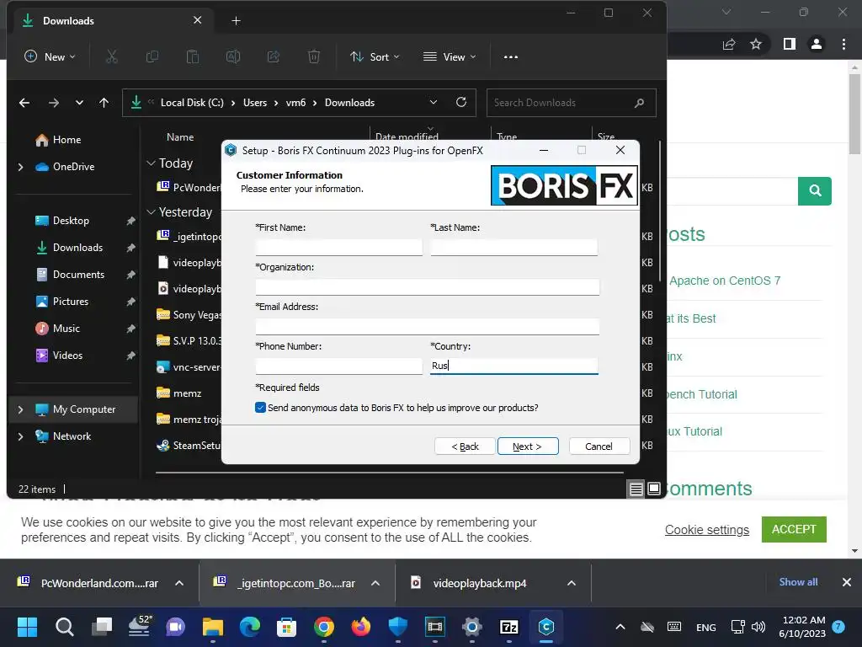Image resolution: width=862 pixels, height=647 pixels.
Task: Open options arrow for videoplayback.mp4 download
Action: coord(572,583)
